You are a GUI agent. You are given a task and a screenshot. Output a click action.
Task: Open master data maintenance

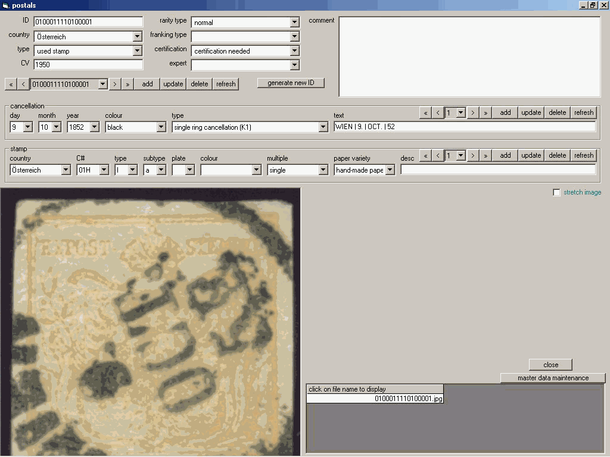click(x=553, y=378)
